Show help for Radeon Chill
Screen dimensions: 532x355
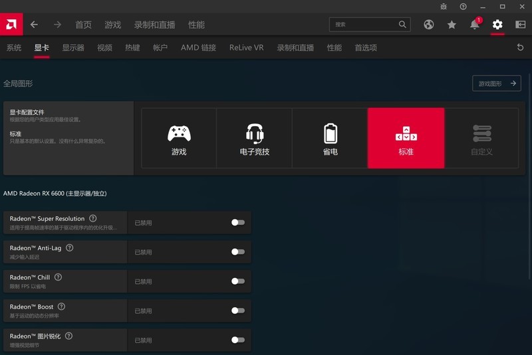pos(58,277)
